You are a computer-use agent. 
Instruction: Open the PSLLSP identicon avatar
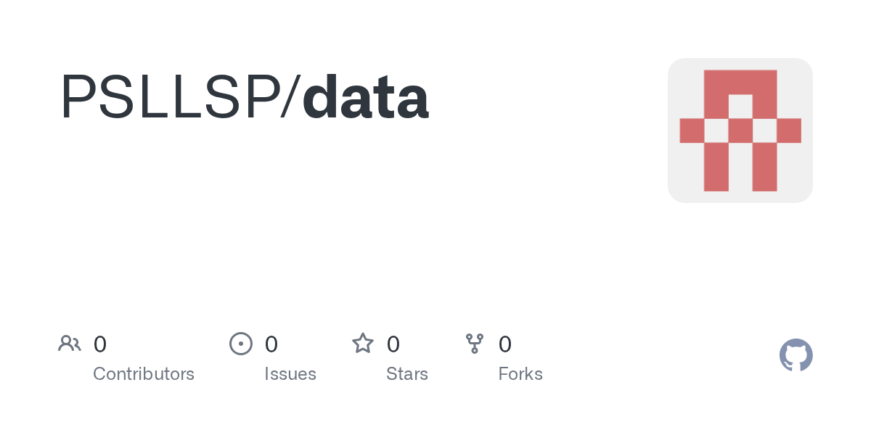pyautogui.click(x=740, y=130)
